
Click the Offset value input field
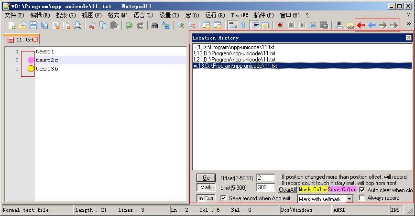(266, 178)
